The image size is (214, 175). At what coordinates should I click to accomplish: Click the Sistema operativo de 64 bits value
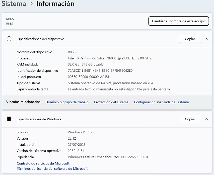[111, 83]
